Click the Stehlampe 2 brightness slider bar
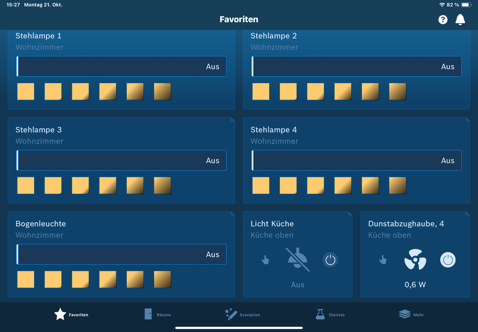Screen dimensions: 478x332 pyautogui.click(x=356, y=66)
